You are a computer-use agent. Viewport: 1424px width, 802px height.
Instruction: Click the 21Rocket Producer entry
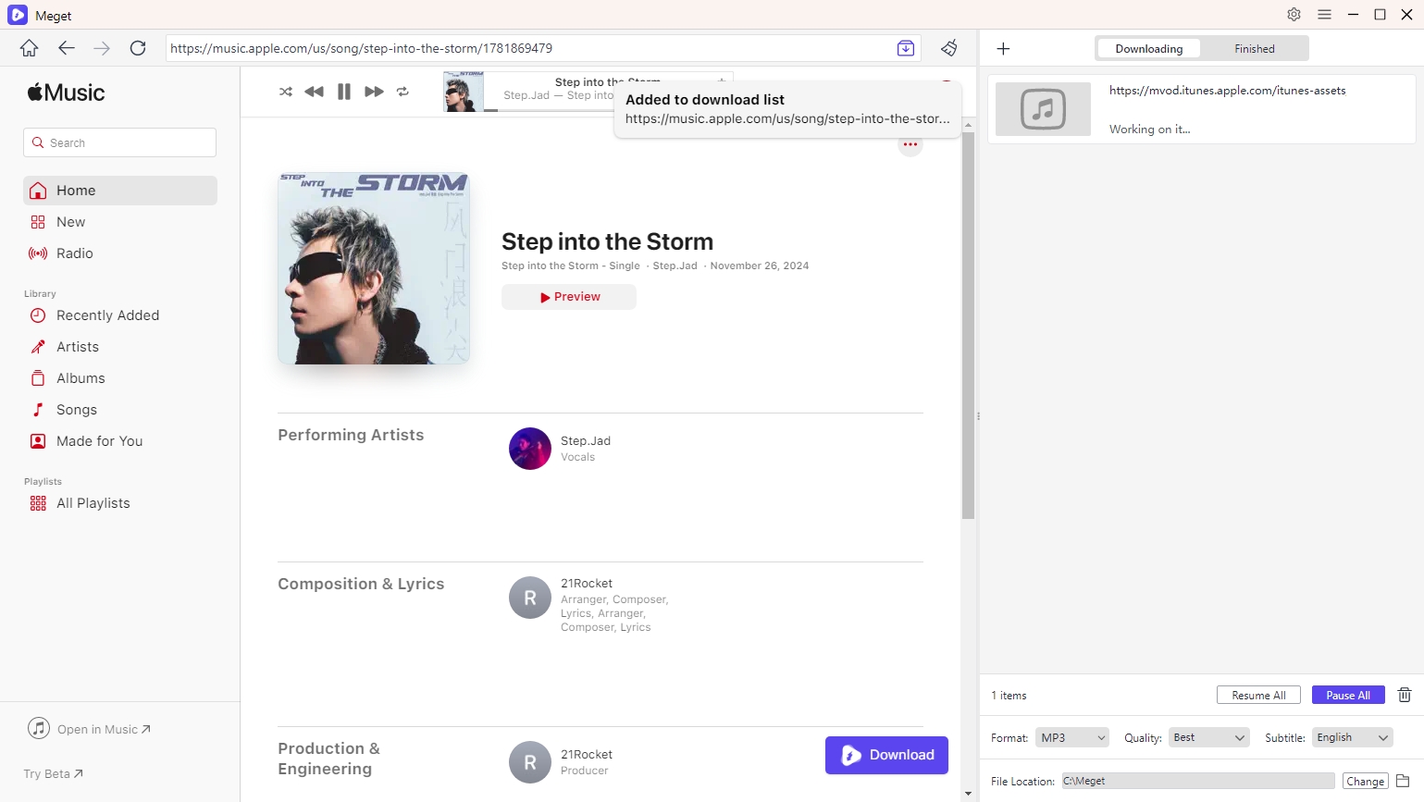point(587,762)
